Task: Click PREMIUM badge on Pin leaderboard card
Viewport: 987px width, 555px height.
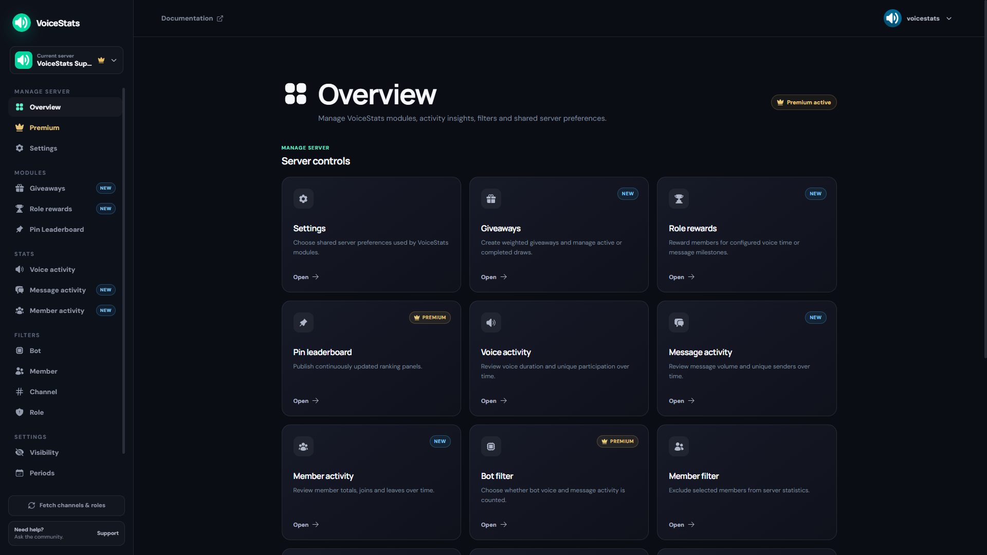Action: coord(430,318)
